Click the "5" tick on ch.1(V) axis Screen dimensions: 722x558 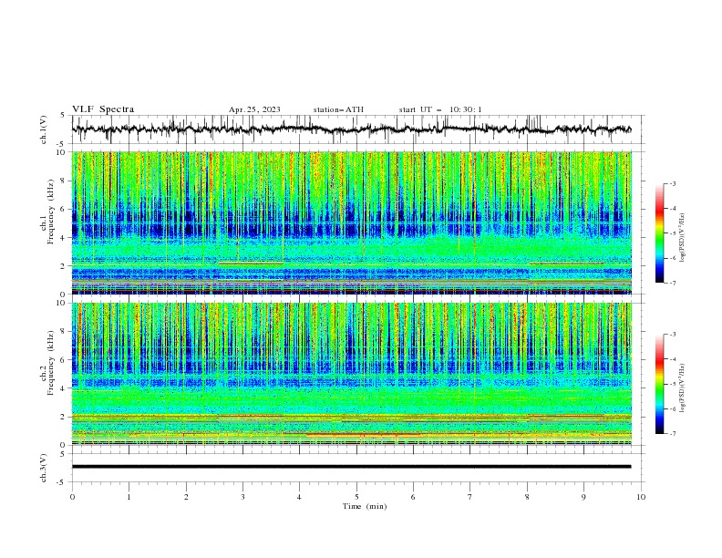[64, 116]
